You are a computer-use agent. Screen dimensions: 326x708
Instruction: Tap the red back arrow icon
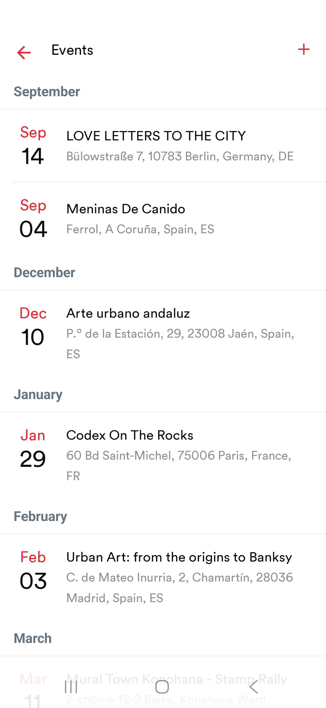(24, 52)
